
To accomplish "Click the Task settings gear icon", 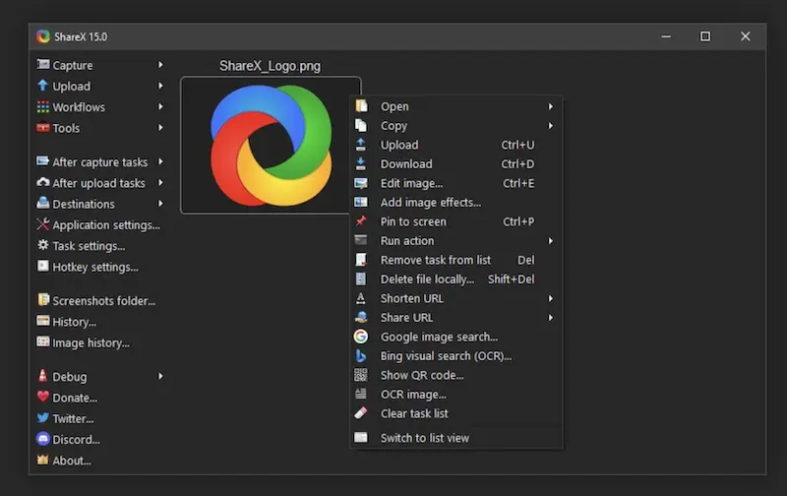I will (x=43, y=245).
